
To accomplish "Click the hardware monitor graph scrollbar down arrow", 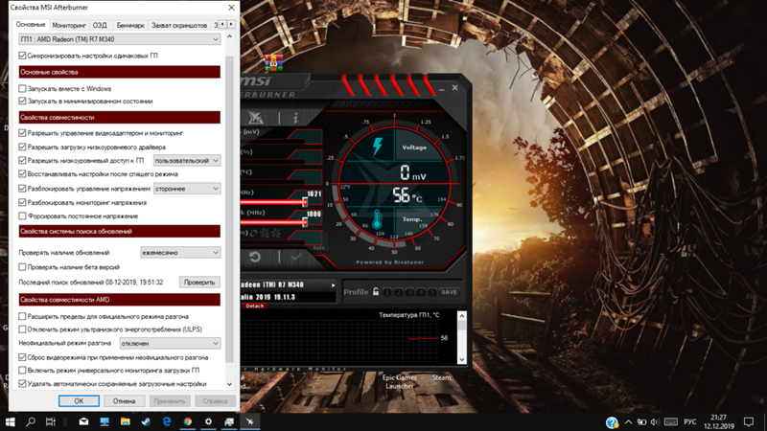I will pyautogui.click(x=462, y=360).
